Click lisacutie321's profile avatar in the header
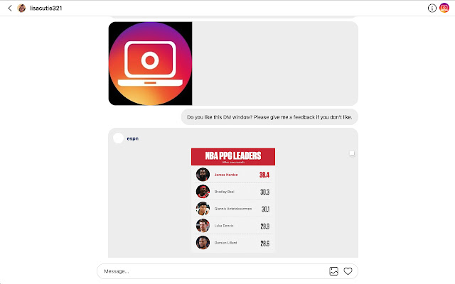The height and width of the screenshot is (284, 455). (x=21, y=8)
